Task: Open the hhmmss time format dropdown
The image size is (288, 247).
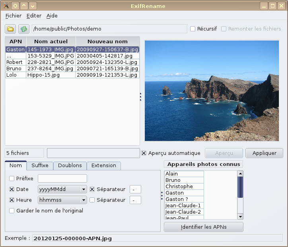Action: pos(62,200)
